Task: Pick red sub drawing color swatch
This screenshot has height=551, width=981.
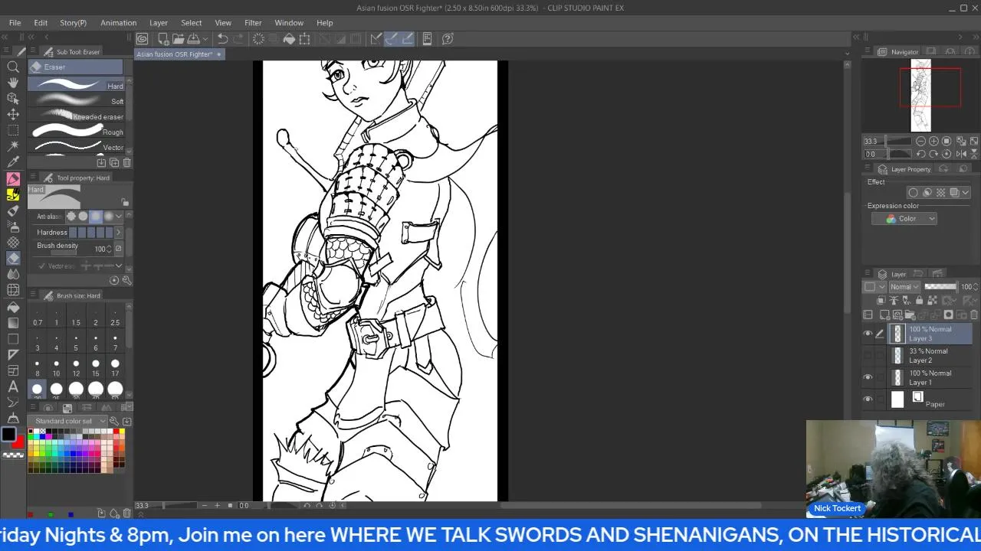Action: pyautogui.click(x=18, y=442)
